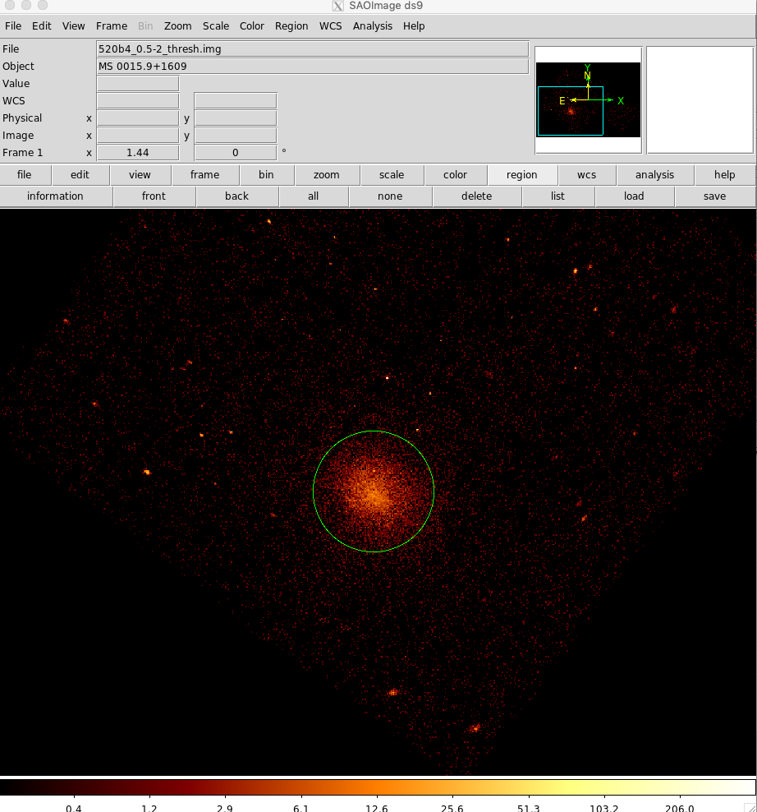Click the save region button

[714, 196]
